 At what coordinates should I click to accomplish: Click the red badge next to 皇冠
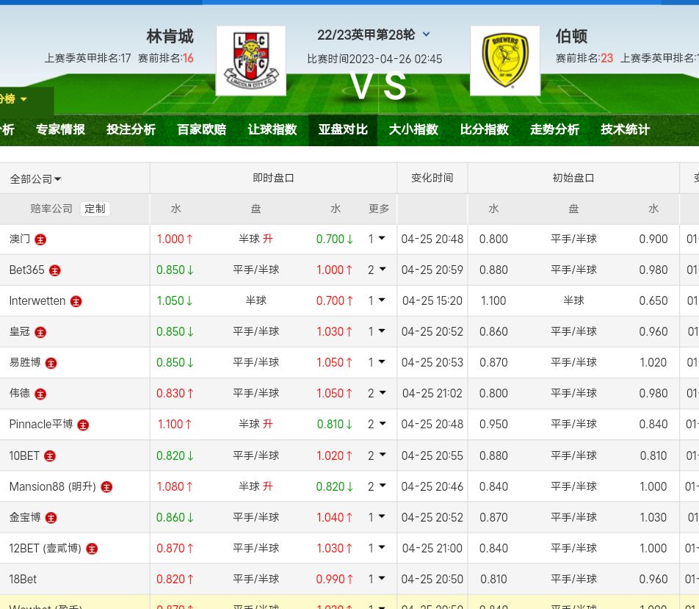tap(40, 332)
